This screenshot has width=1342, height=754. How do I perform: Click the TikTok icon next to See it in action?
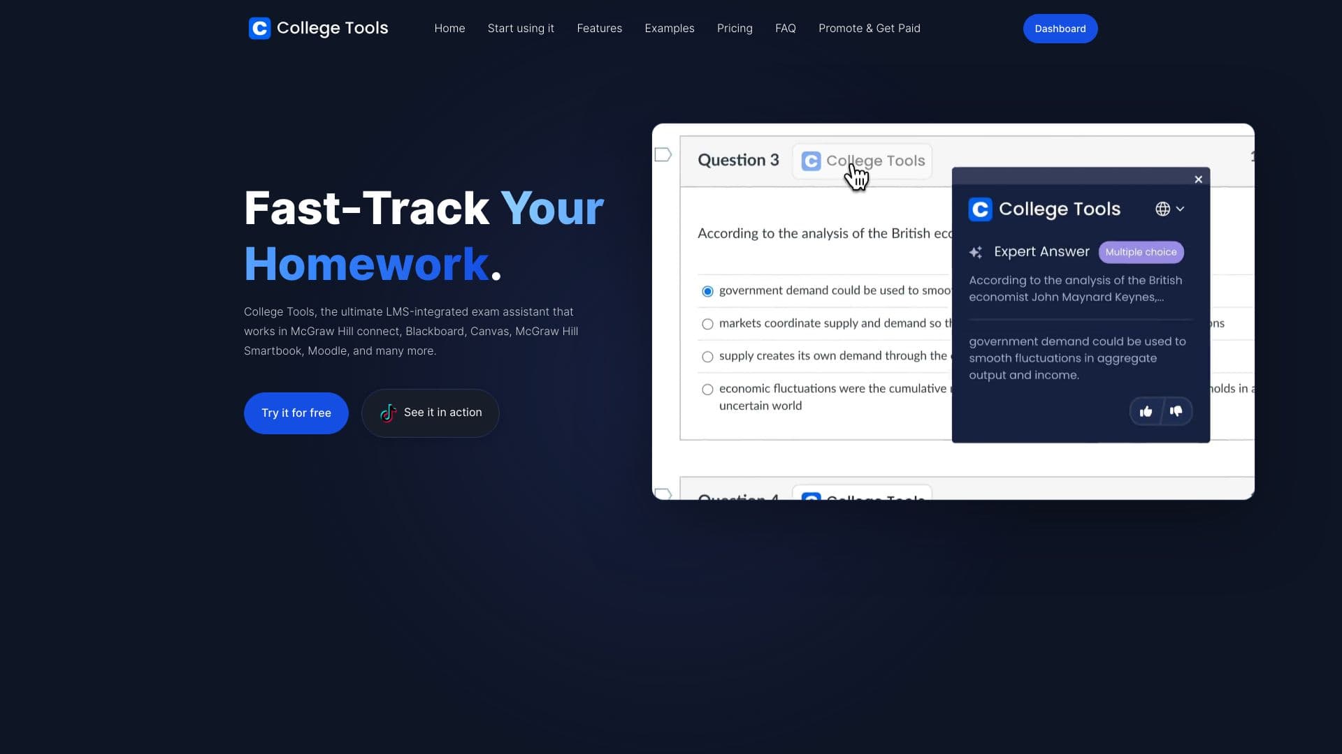[387, 413]
